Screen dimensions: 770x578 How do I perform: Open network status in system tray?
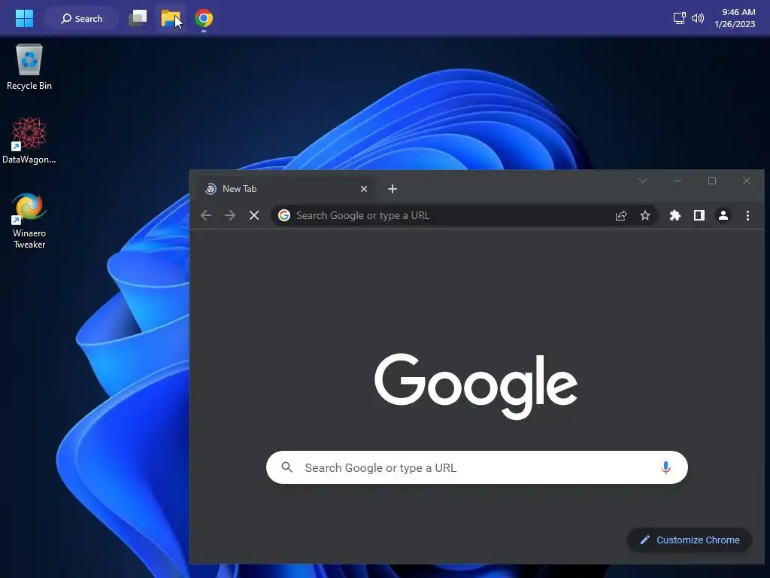[x=679, y=19]
